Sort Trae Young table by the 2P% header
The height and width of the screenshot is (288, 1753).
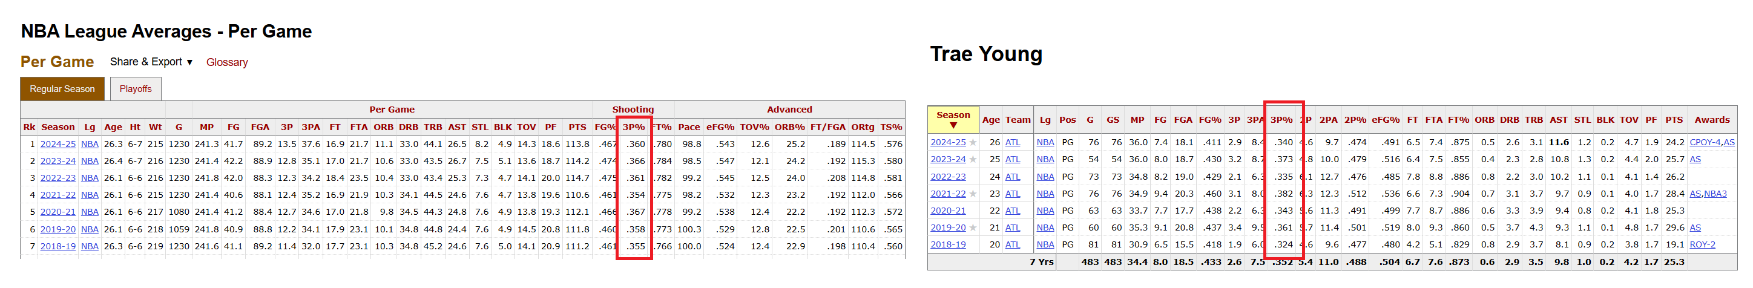[1355, 120]
